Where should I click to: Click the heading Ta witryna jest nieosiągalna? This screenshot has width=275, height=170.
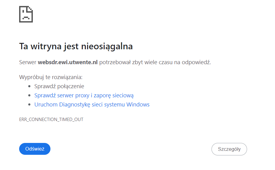click(x=76, y=47)
